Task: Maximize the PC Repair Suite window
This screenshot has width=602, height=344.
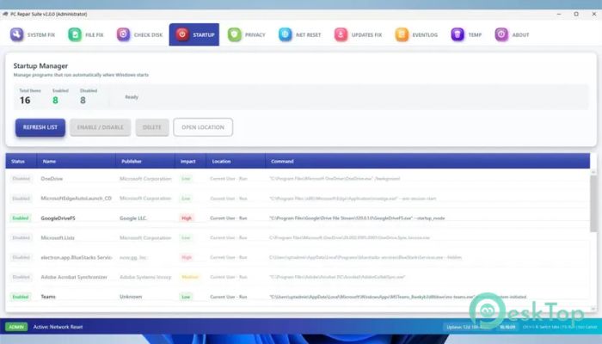Action: pos(576,14)
